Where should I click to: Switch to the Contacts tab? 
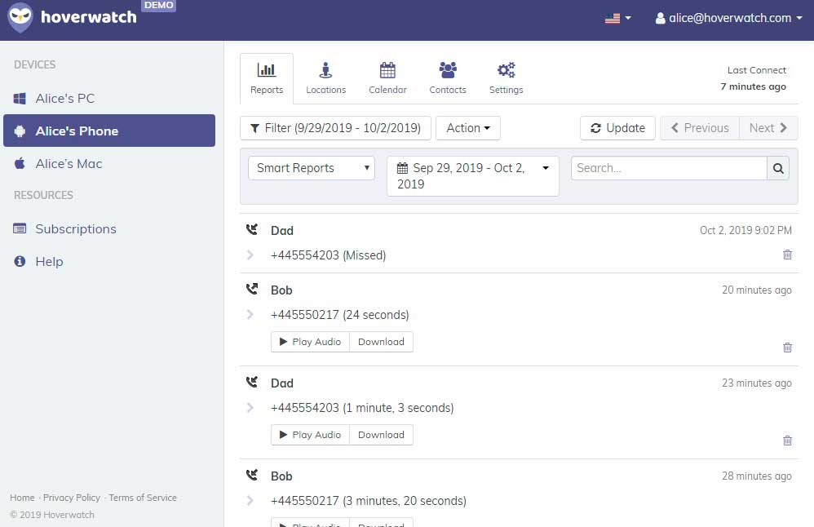[448, 78]
